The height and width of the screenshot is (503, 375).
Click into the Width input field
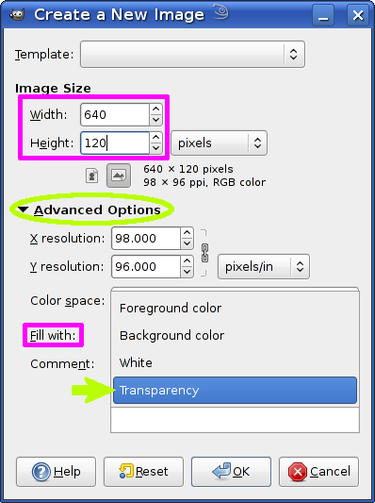[x=115, y=114]
